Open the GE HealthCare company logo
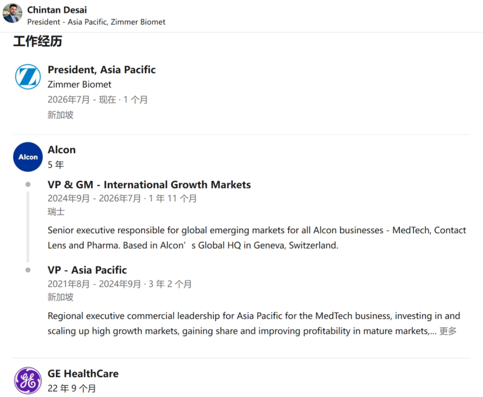Viewport: 483px width, 397px height. point(28,381)
